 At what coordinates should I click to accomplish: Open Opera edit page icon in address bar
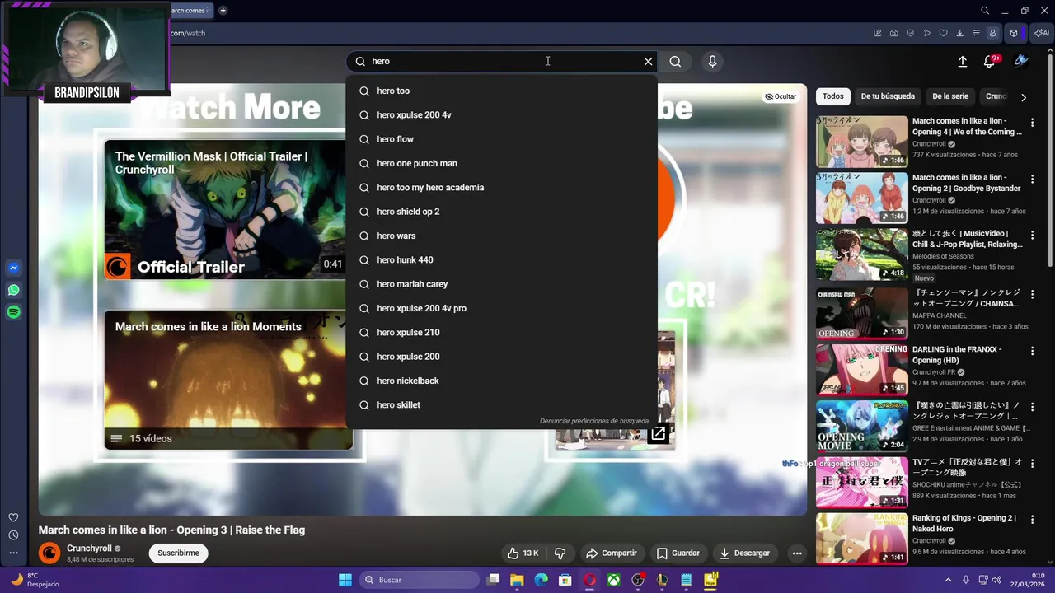pos(878,33)
